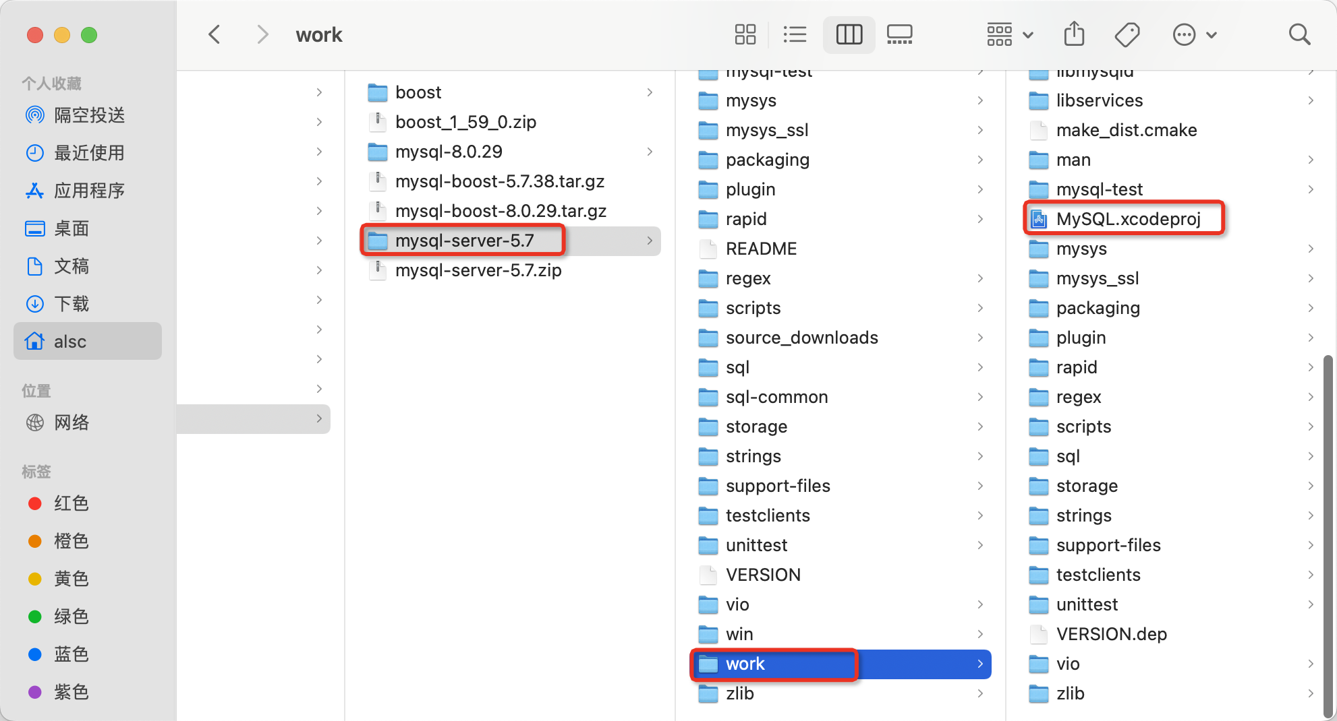Viewport: 1337px width, 721px height.
Task: Select the mysql-server-5.7 folder
Action: tap(511, 241)
